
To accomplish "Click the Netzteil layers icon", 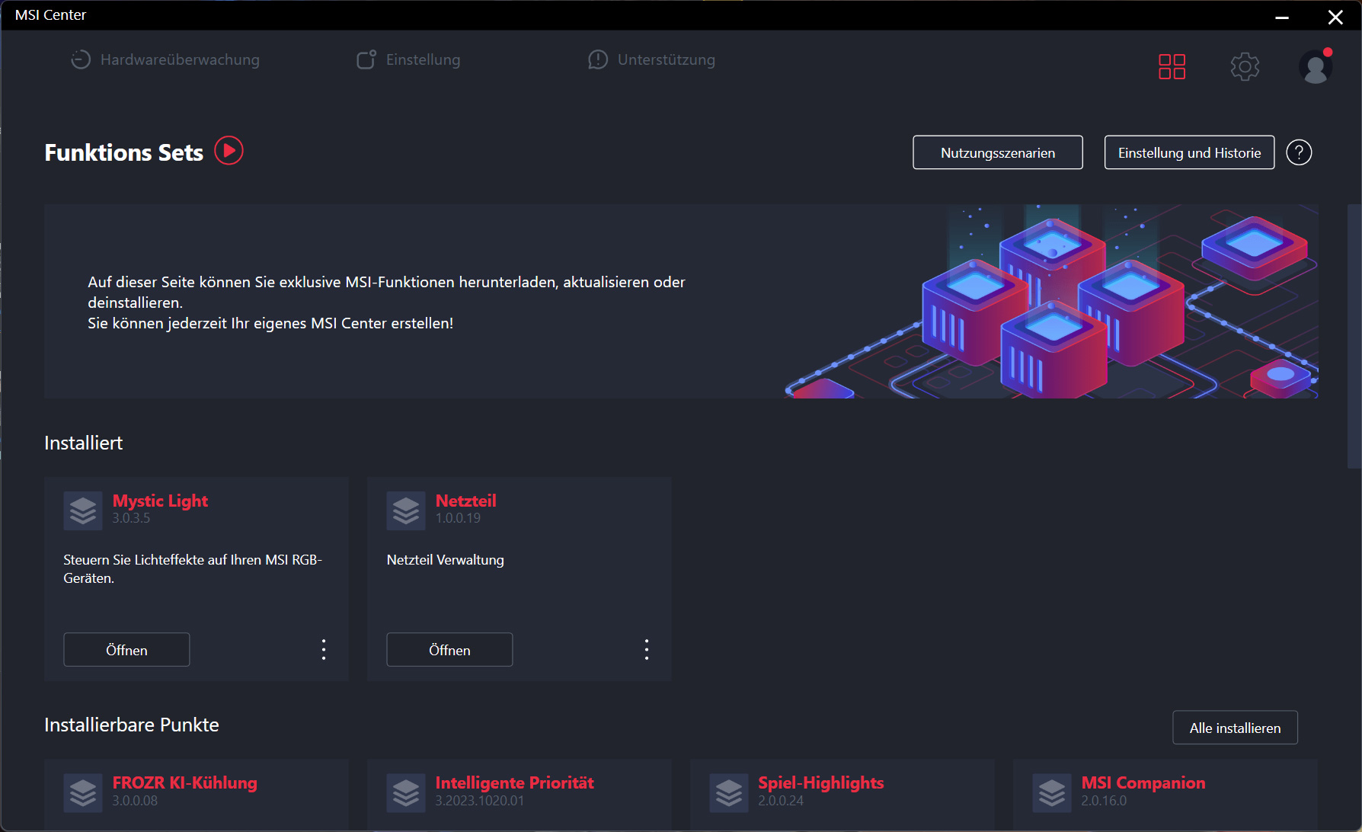I will (x=406, y=510).
